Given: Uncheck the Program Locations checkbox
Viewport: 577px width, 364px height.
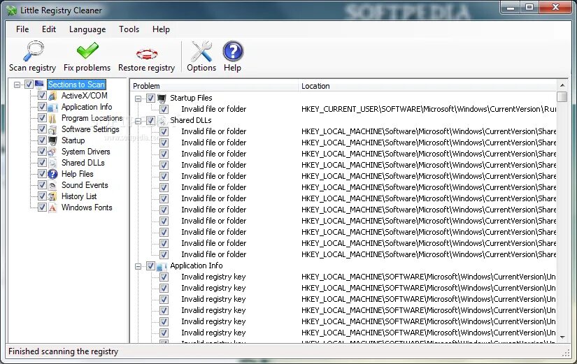Looking at the screenshot, I should pos(42,118).
